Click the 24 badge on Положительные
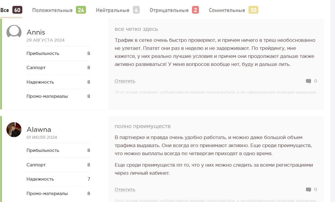Viewport: 335px width, 202px height. pyautogui.click(x=81, y=10)
